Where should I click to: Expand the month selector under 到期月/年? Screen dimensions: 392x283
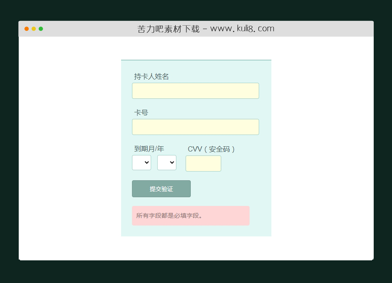coord(141,162)
